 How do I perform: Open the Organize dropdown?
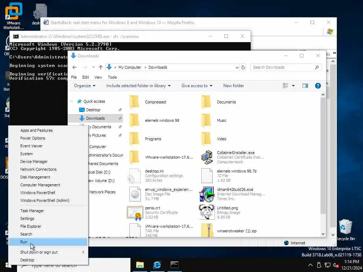click(x=85, y=86)
